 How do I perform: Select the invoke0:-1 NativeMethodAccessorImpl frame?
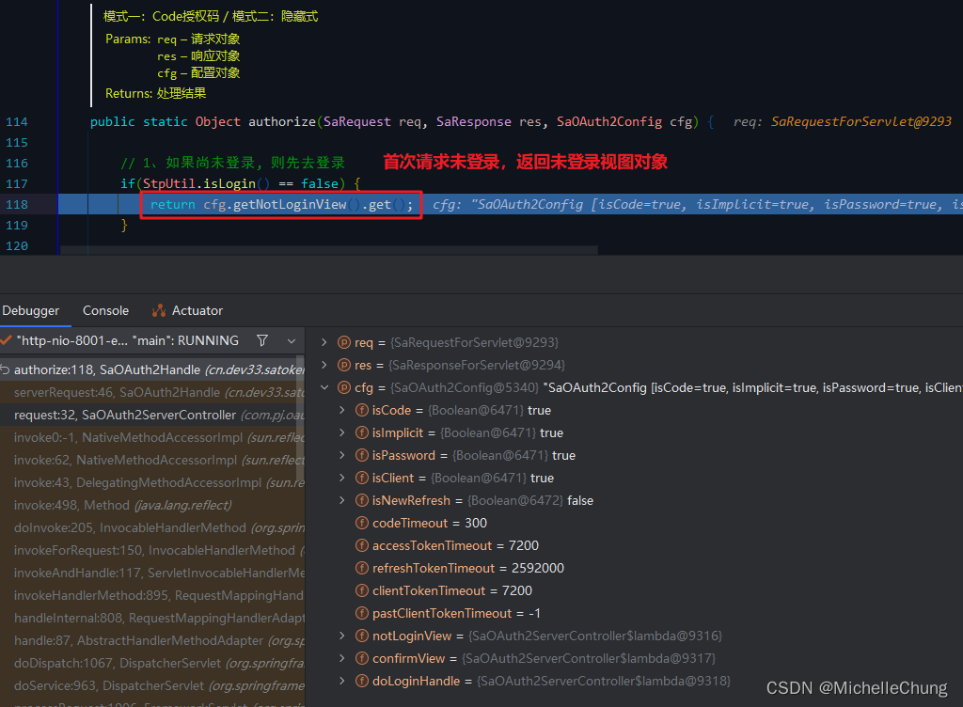click(151, 437)
